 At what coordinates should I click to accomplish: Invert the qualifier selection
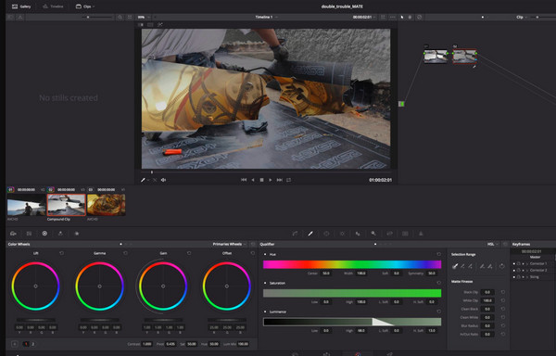tap(501, 266)
